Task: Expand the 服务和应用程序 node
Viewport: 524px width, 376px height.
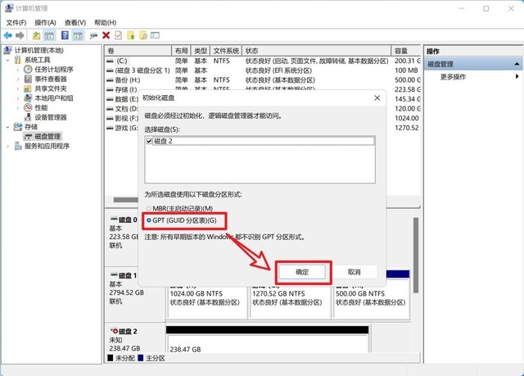Action: (x=9, y=146)
